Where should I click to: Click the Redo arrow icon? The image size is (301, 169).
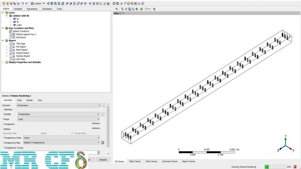click(26, 3)
